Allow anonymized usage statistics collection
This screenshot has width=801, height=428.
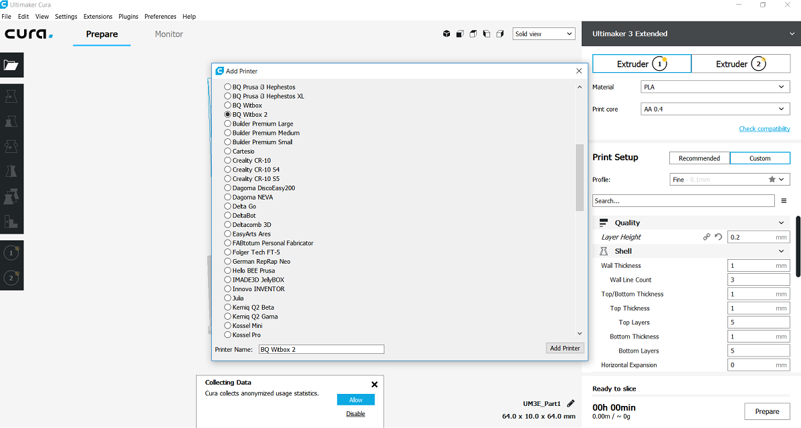tap(356, 400)
